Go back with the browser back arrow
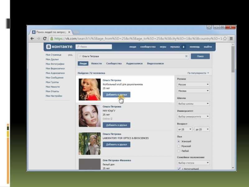Screen dimensions: 249x187 32,38
